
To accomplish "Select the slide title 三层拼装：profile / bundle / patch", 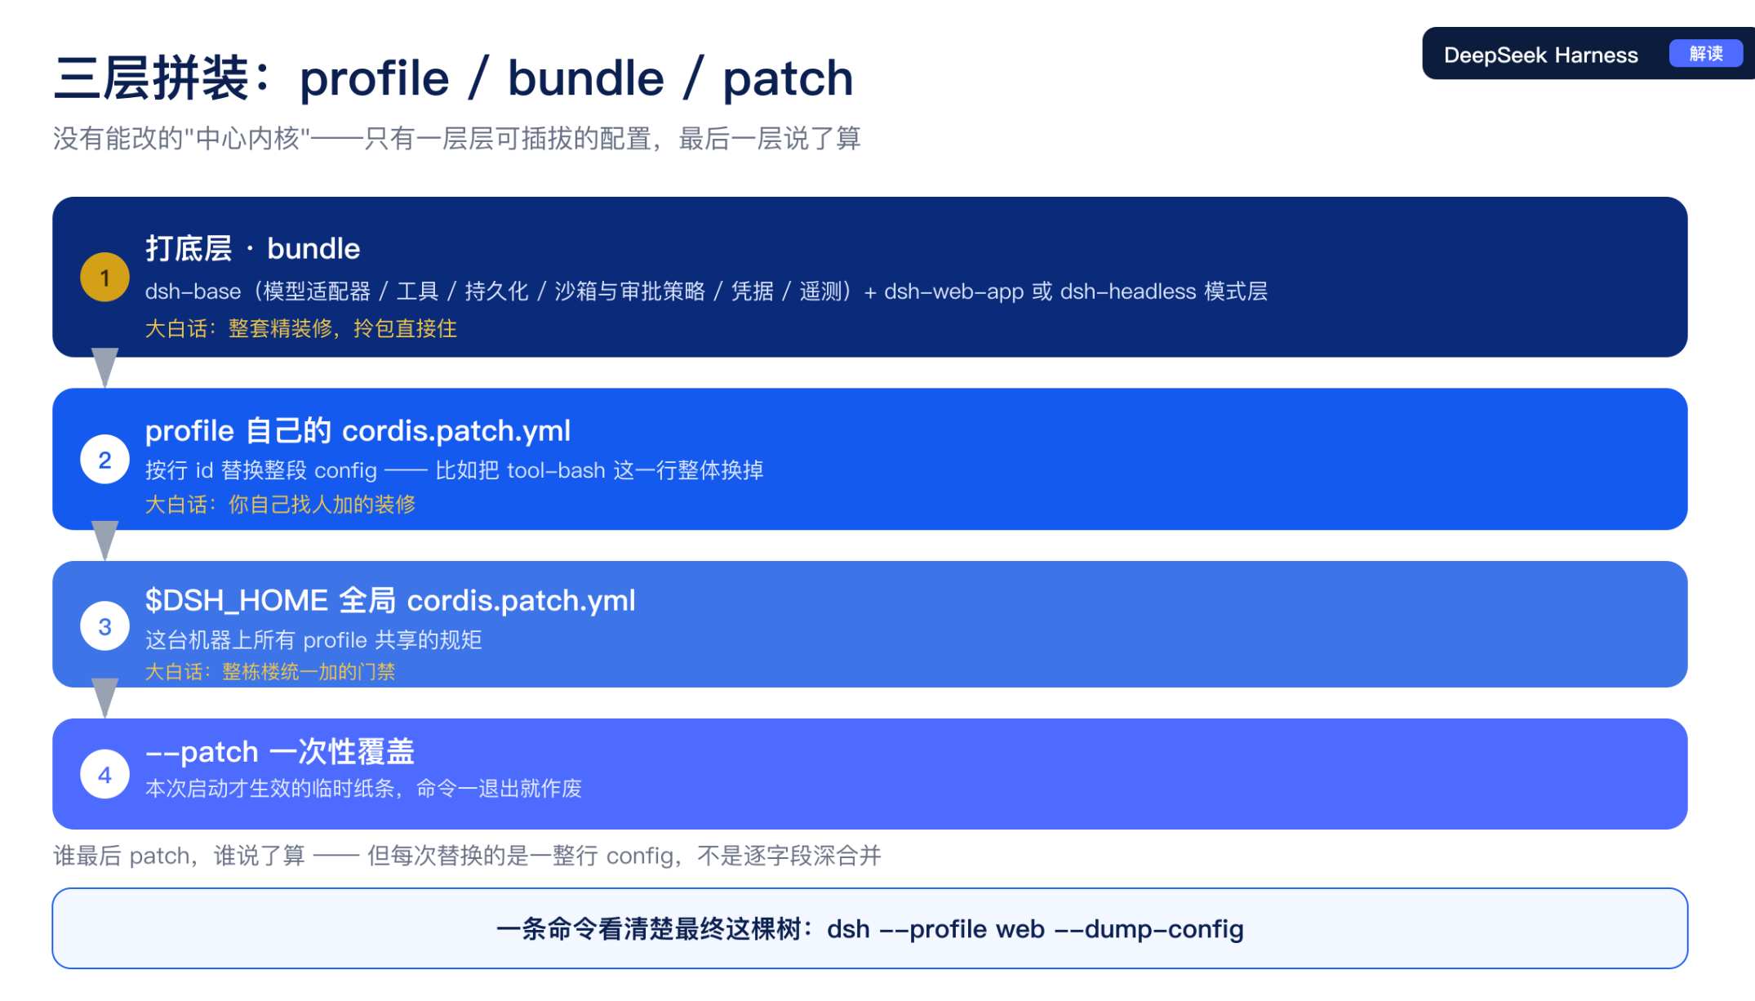I will 454,78.
